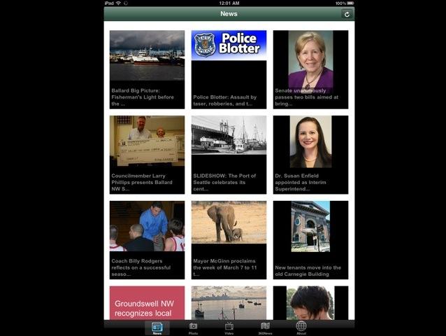Open the Police Blotter article
Screen dimensions: 446x336
click(x=229, y=69)
